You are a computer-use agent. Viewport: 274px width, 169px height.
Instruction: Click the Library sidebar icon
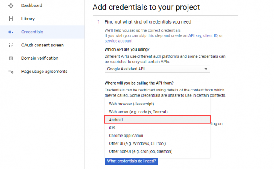pos(11,19)
